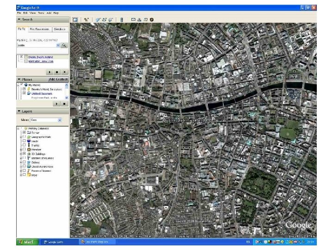Click the Traffic light layer icon
333x250 pixels.
point(29,145)
